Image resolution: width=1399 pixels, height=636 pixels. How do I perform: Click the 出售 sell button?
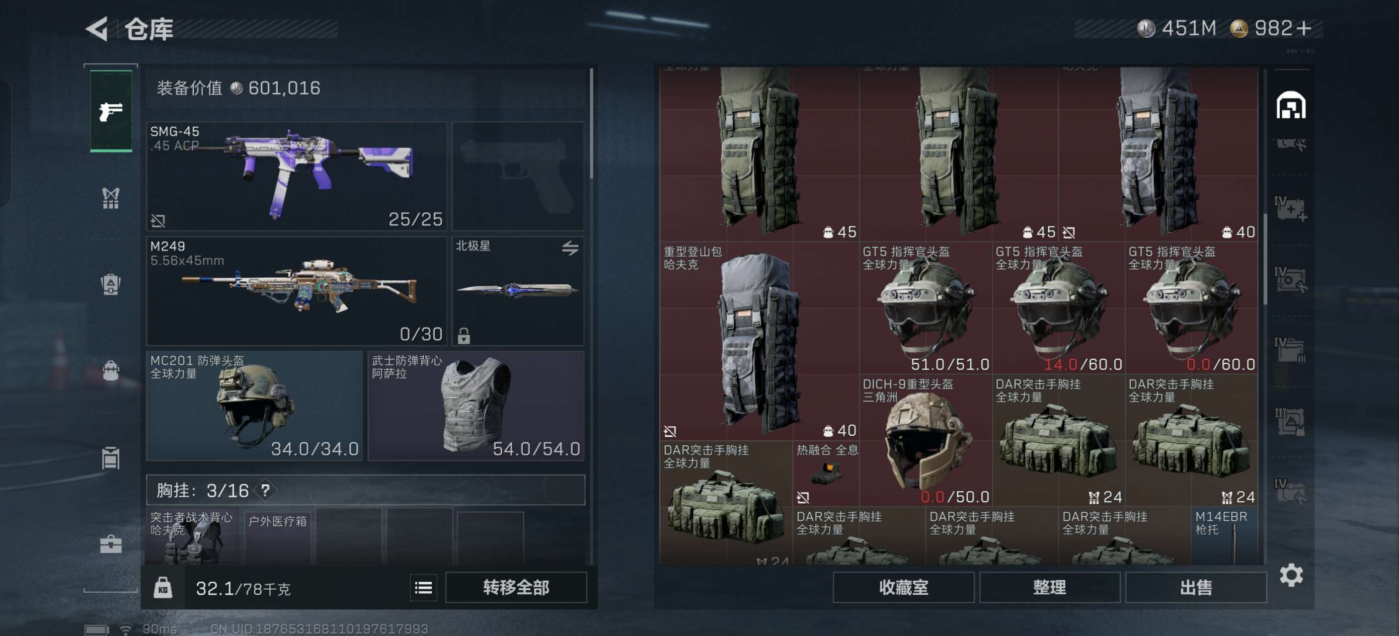(x=1196, y=587)
